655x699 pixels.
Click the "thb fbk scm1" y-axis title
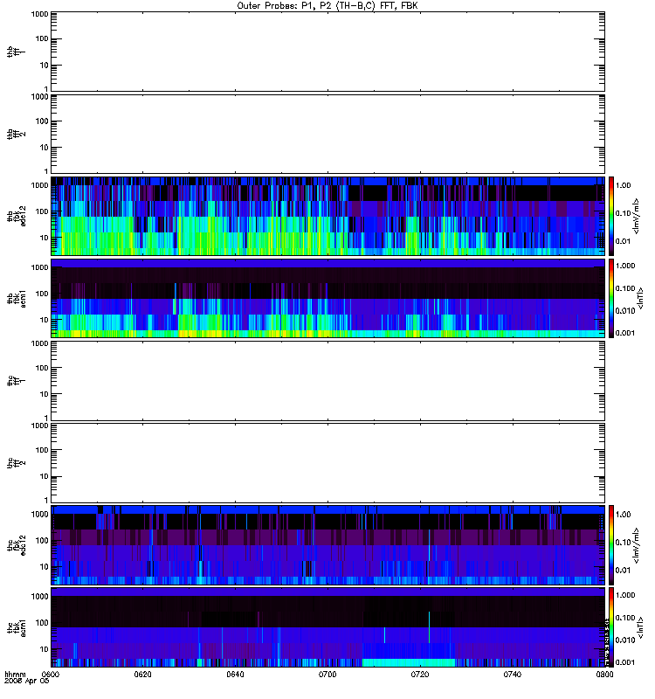17,299
